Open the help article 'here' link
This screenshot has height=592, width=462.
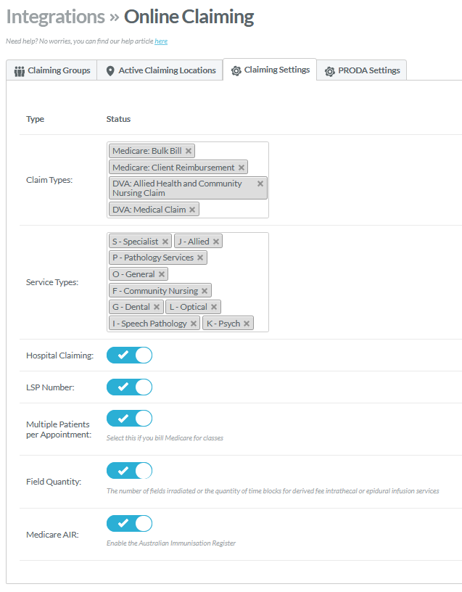click(x=161, y=41)
